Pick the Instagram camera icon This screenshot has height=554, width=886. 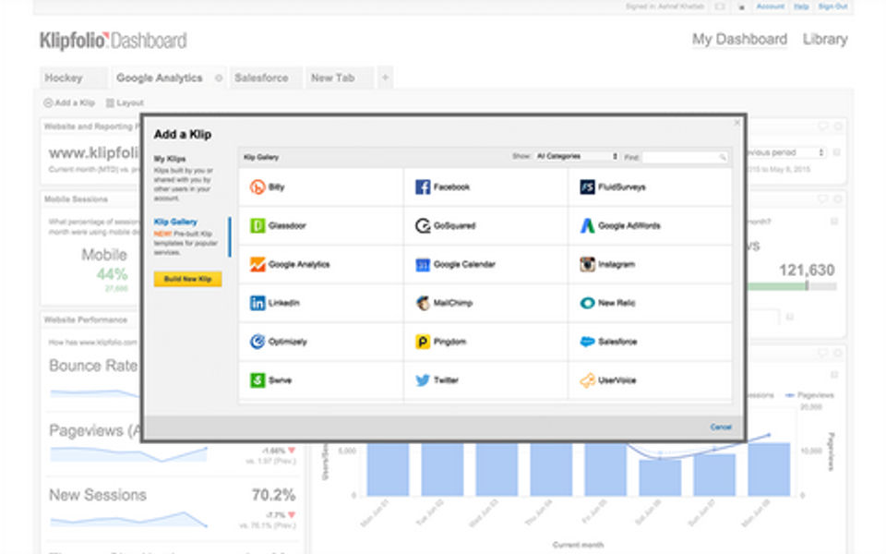588,264
